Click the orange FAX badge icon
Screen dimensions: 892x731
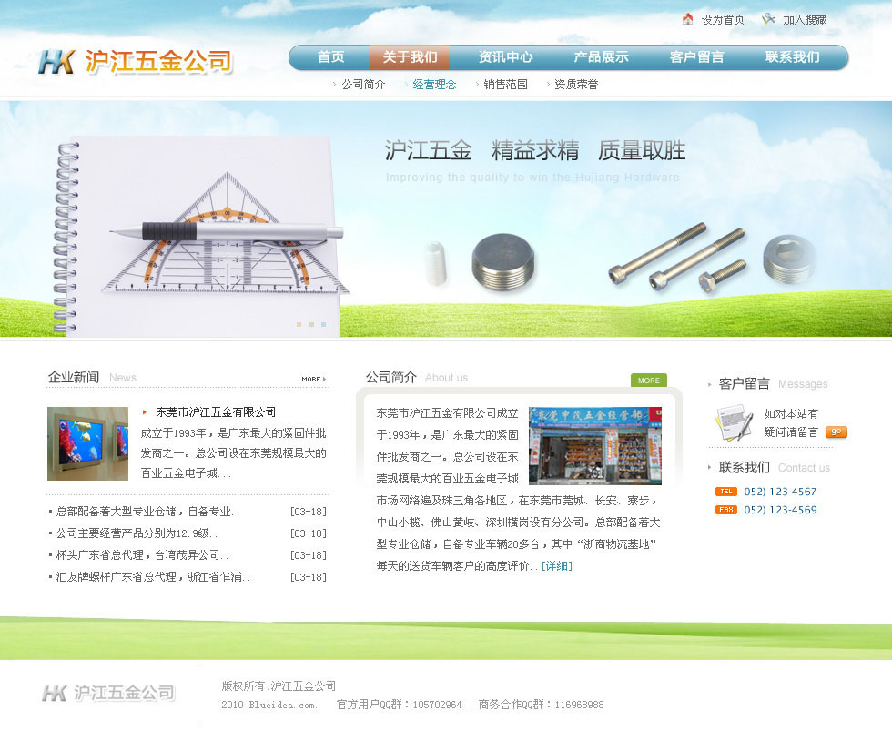[725, 510]
